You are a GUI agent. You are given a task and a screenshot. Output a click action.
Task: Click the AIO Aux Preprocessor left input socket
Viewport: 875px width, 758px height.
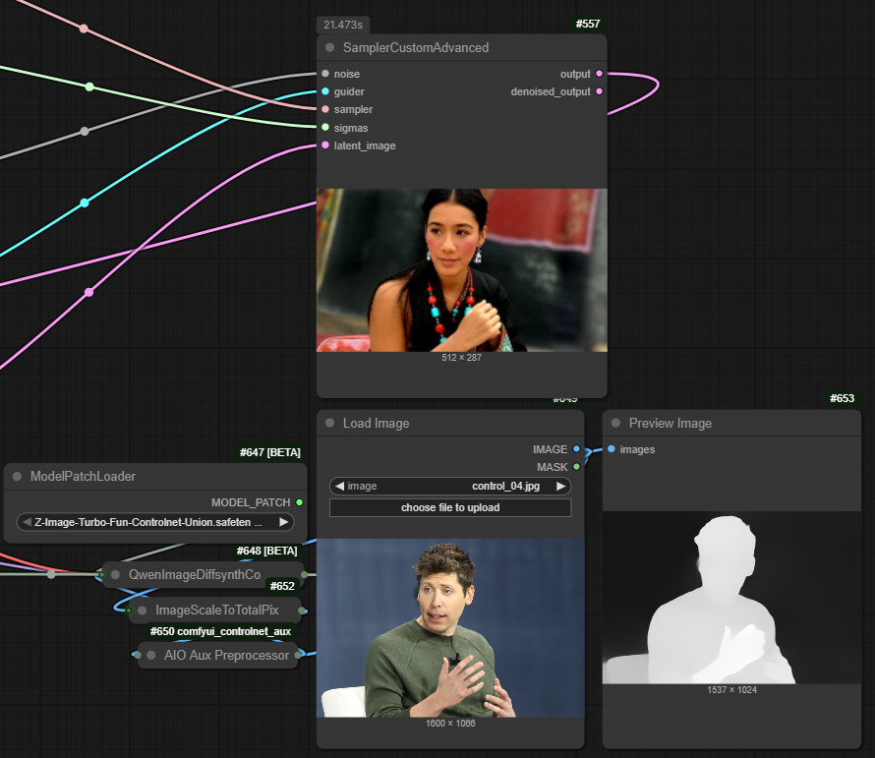pyautogui.click(x=137, y=655)
